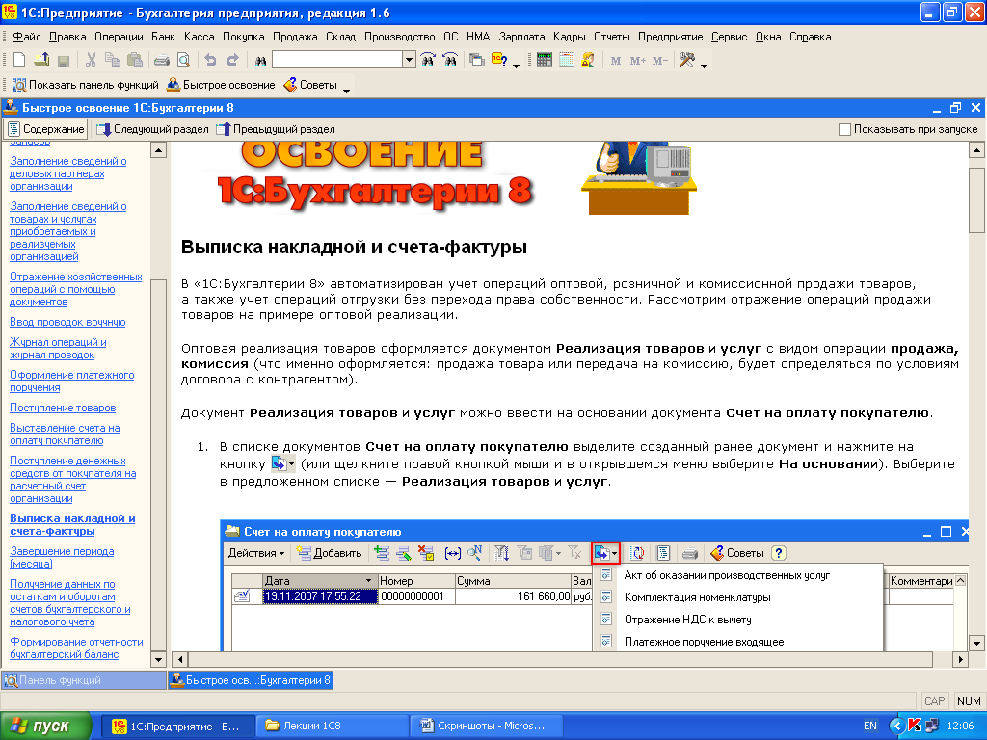987x740 pixels.
Task: Click right arrow of content horizontal scrollbar
Action: [961, 659]
